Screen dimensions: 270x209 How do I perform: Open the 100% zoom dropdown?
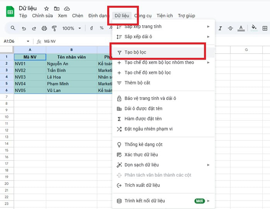(x=72, y=28)
